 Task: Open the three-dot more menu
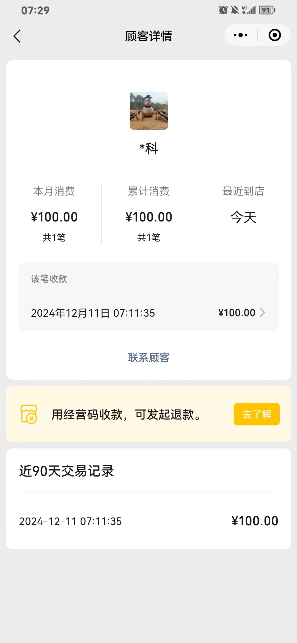(x=241, y=35)
